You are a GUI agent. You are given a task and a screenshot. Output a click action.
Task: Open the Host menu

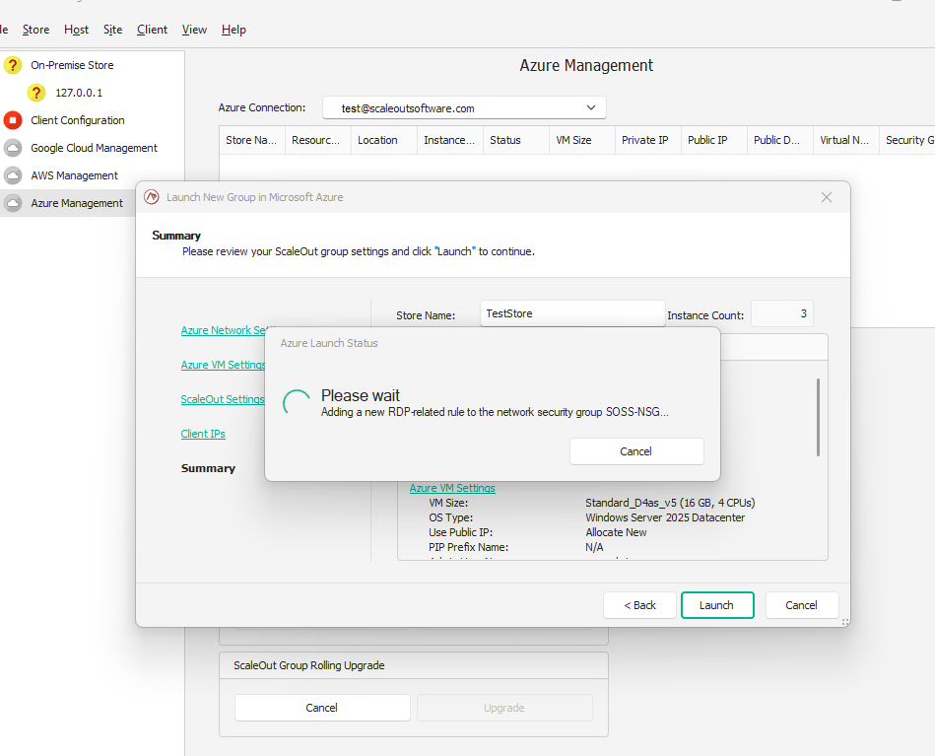(x=76, y=30)
